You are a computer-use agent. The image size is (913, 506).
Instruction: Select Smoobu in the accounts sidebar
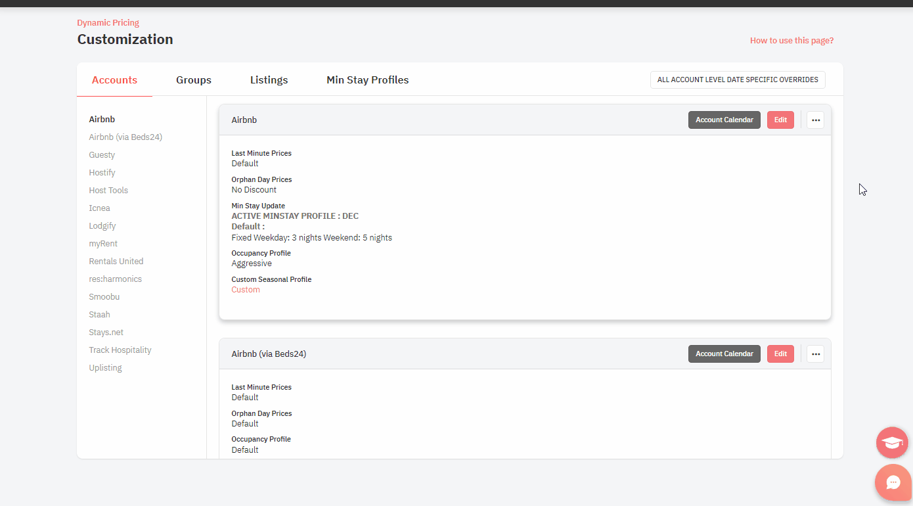(x=104, y=297)
